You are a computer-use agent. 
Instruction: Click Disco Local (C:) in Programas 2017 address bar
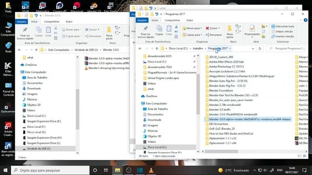[x=178, y=49]
